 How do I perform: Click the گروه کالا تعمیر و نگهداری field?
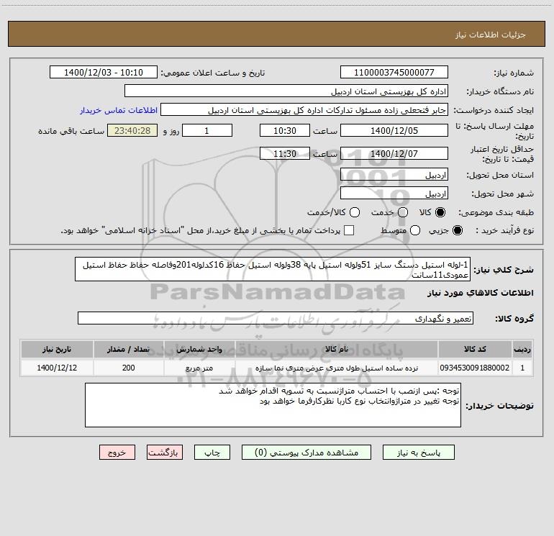(276, 318)
